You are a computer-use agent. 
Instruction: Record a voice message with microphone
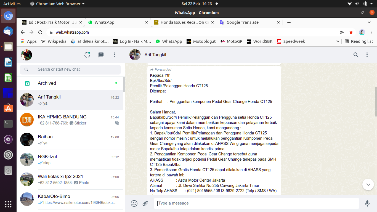[x=367, y=203]
